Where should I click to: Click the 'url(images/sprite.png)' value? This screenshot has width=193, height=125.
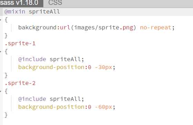(98, 28)
